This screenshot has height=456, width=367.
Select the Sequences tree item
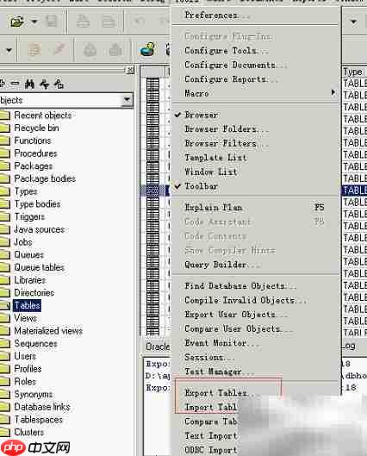[35, 343]
